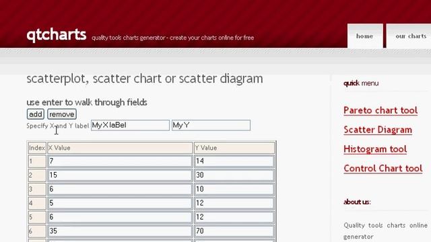Open the Pareto chart tool link
This screenshot has height=242, width=431.
pos(380,110)
